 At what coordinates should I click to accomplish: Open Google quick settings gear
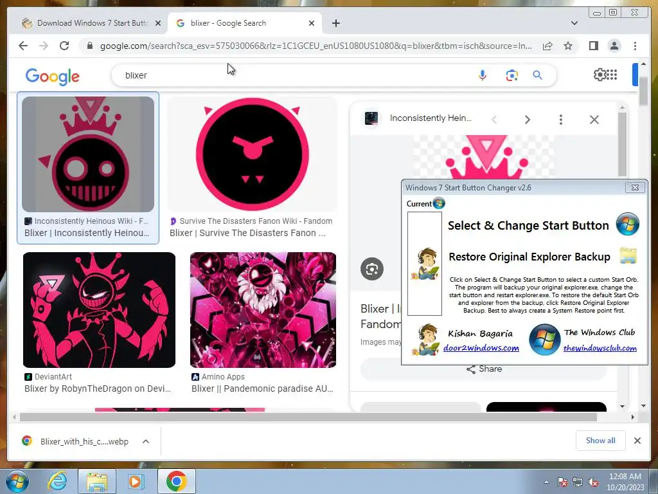(600, 75)
